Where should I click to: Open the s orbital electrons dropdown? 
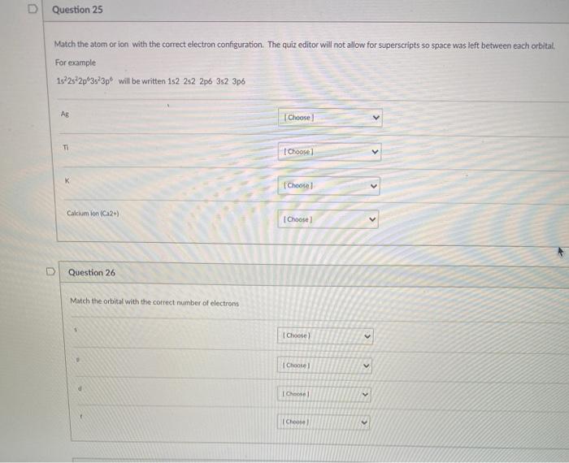point(325,335)
